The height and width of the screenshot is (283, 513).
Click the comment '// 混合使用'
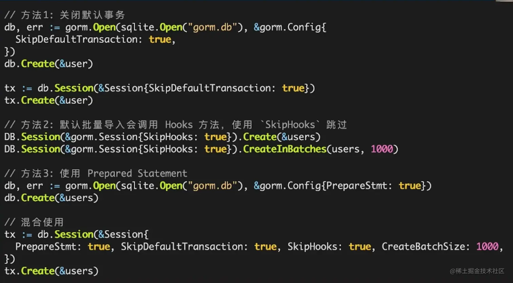point(34,222)
